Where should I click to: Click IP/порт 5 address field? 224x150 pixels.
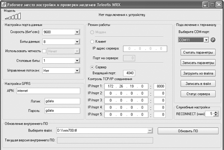126,114
